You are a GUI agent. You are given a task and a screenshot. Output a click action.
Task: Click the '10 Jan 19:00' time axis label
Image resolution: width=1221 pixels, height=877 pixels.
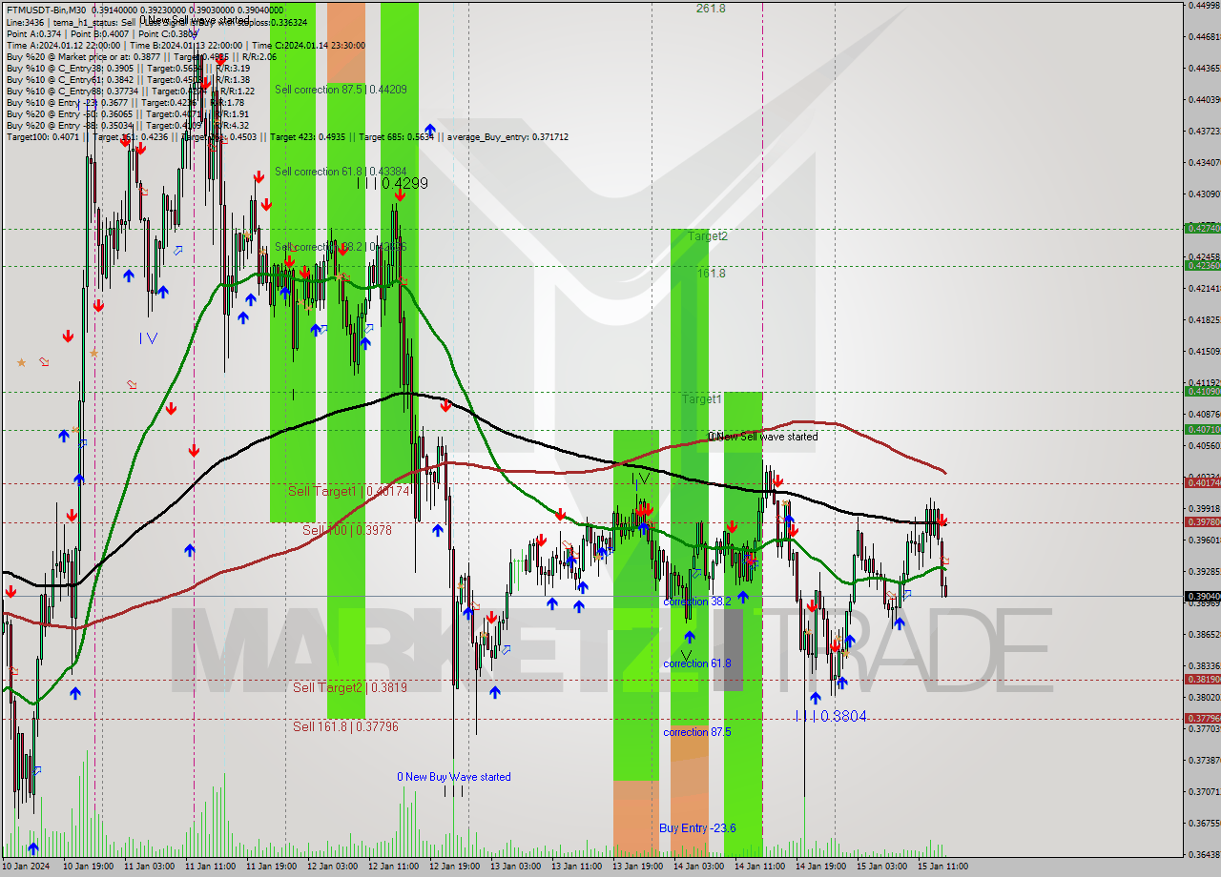[90, 867]
